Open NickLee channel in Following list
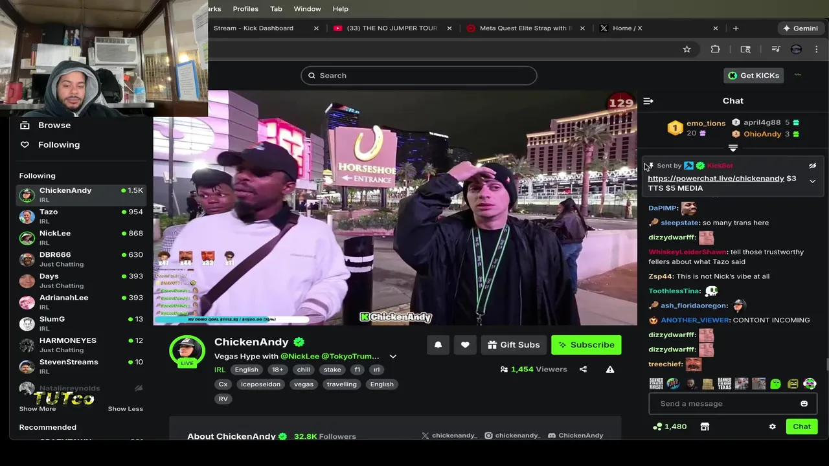Screen dimensions: 829x466 [81, 238]
